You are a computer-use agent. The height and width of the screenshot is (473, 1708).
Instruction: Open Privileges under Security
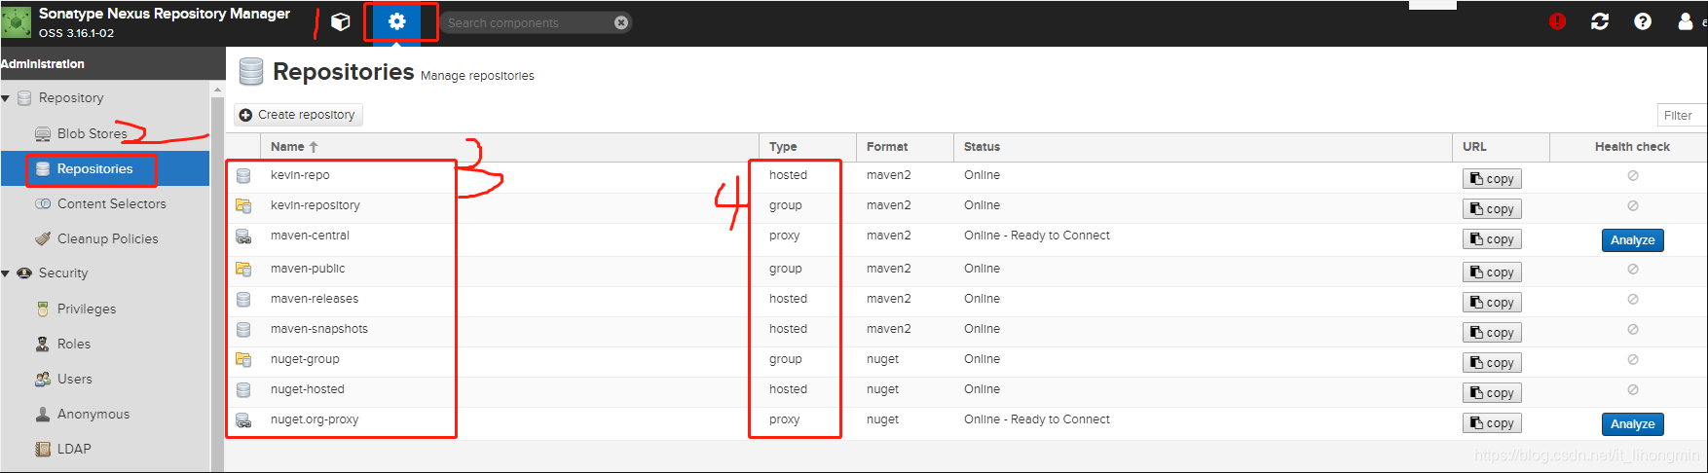[x=86, y=309]
